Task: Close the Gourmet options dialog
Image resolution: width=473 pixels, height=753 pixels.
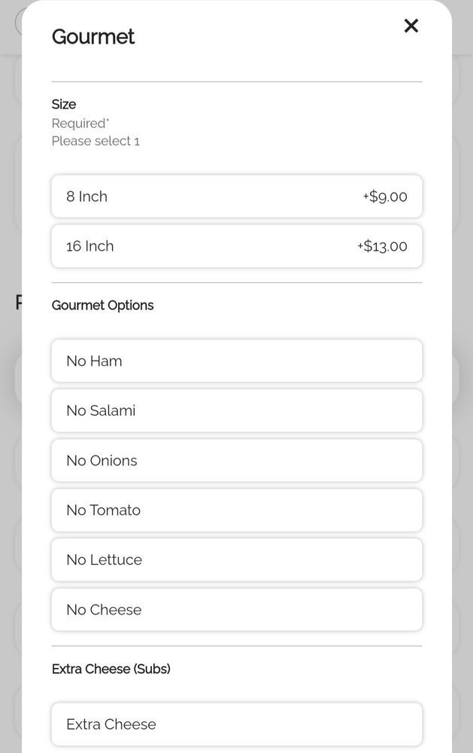Action: click(x=411, y=26)
